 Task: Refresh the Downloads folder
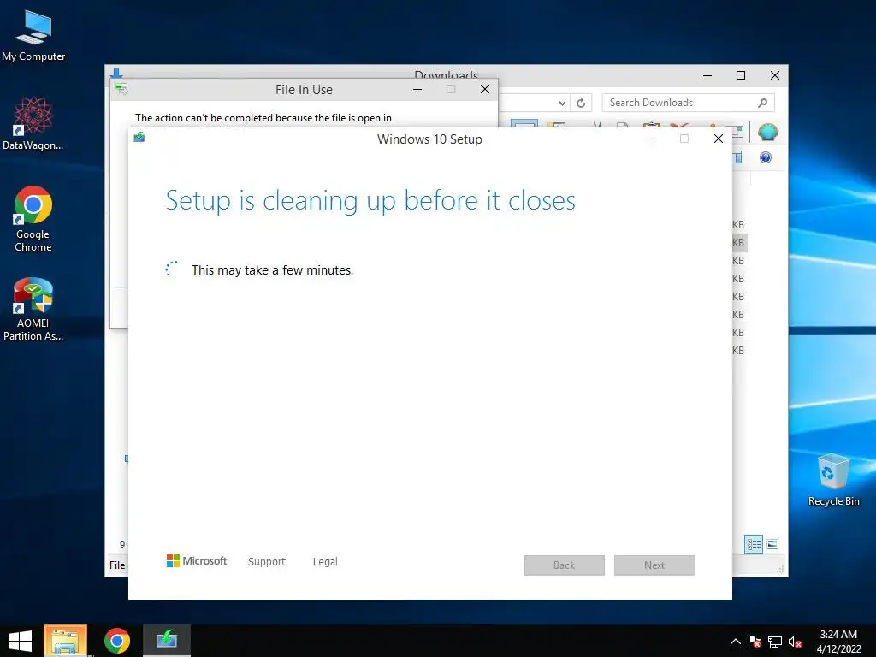(581, 103)
